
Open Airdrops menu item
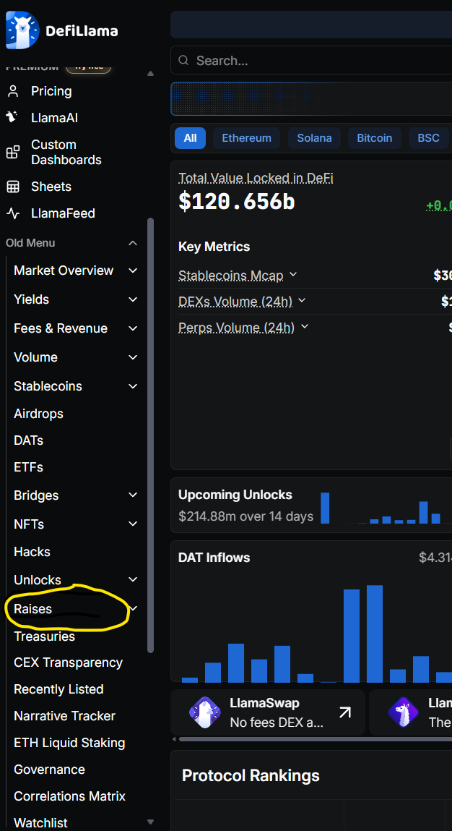[39, 414]
